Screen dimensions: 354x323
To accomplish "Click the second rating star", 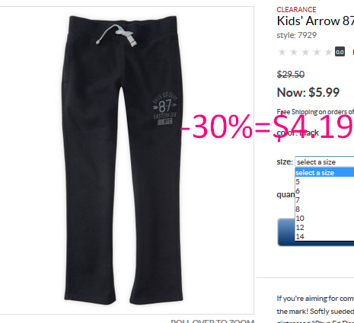I will (294, 52).
